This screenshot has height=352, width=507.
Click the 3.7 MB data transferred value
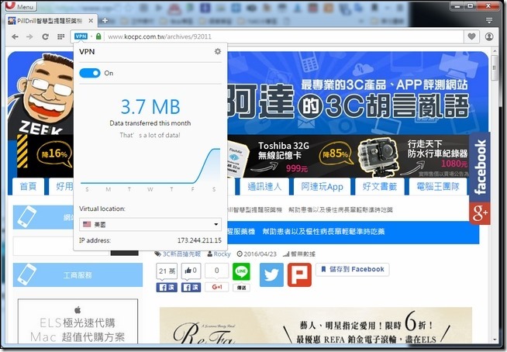pos(150,107)
